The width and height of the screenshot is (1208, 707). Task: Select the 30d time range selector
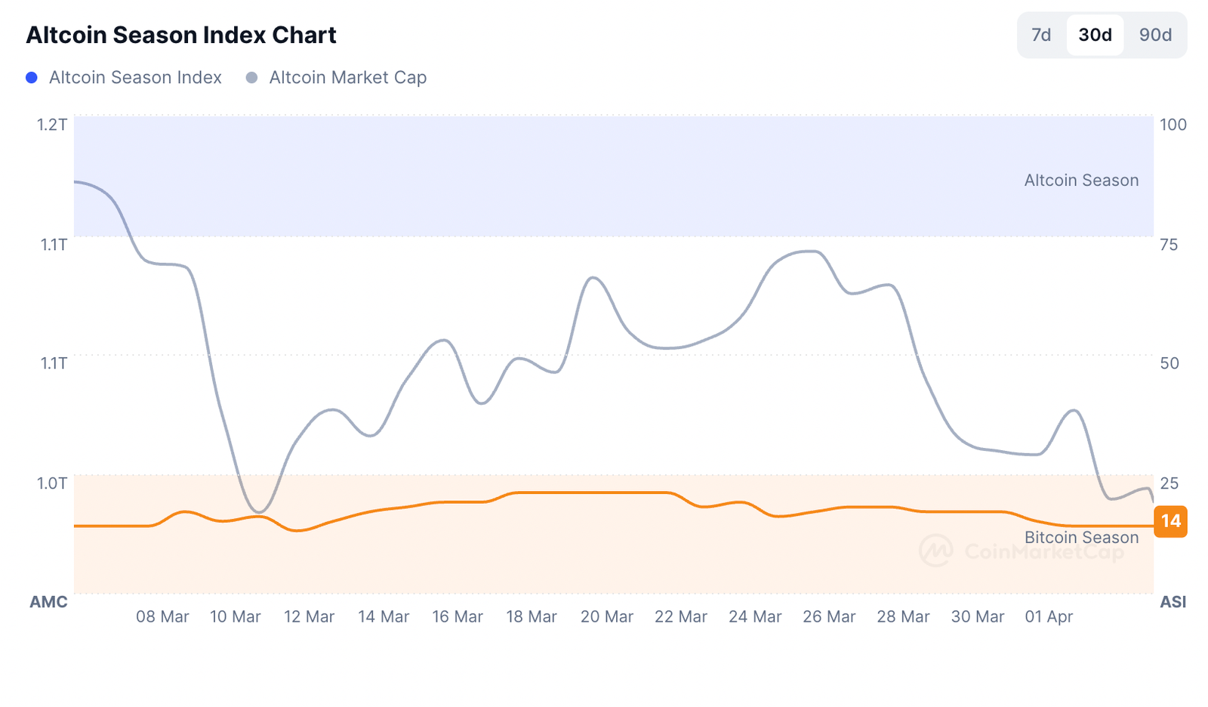(1094, 35)
